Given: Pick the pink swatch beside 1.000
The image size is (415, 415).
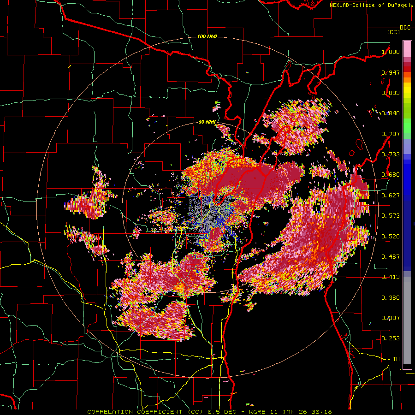Looking at the screenshot, I should (407, 49).
